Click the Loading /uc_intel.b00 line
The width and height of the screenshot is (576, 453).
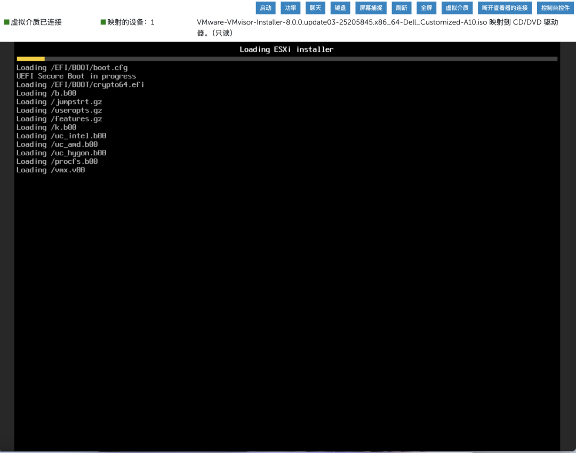click(61, 136)
